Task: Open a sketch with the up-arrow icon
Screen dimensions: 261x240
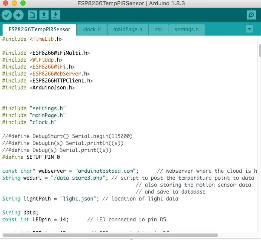Action: (44, 15)
